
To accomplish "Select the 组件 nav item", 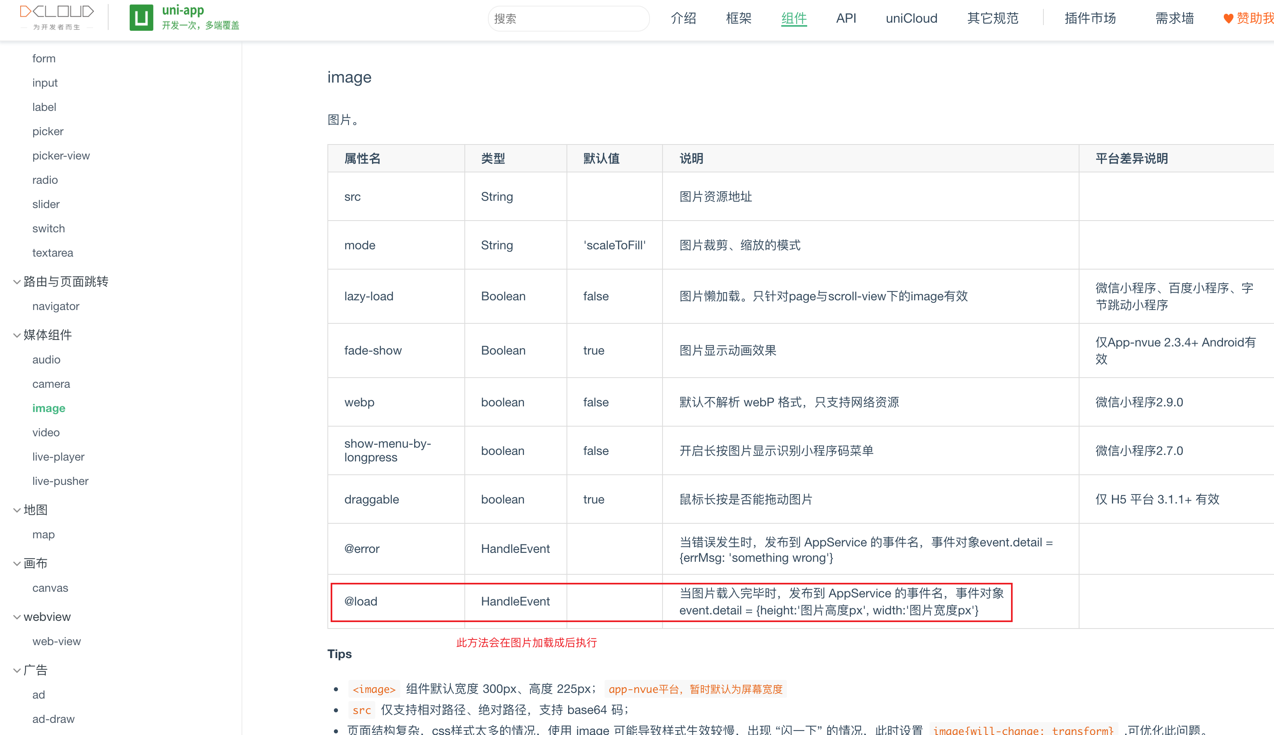I will coord(794,19).
